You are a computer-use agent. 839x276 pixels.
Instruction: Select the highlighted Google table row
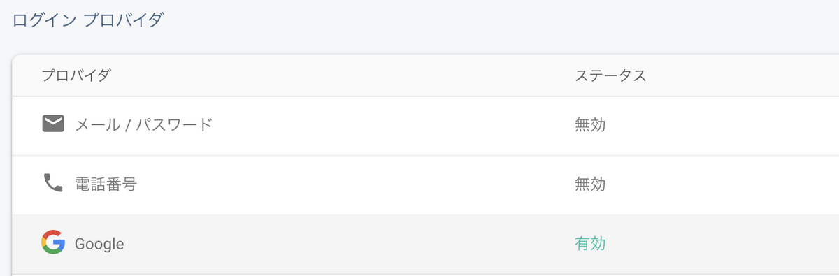click(425, 244)
